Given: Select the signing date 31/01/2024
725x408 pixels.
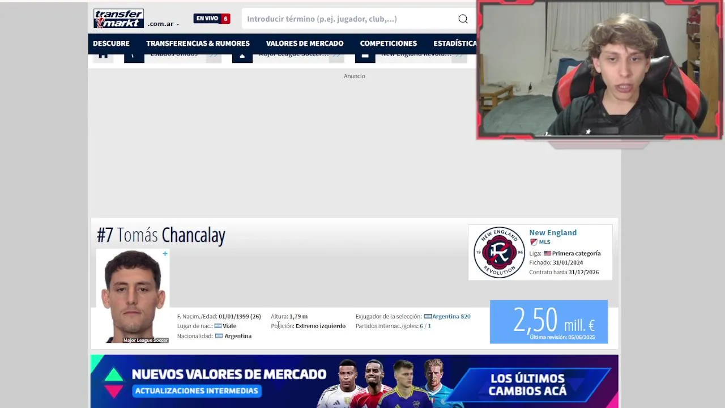Looking at the screenshot, I should [x=568, y=262].
